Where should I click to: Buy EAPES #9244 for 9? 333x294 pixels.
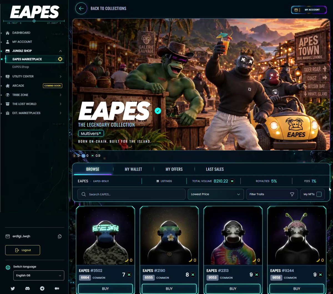[x=297, y=289]
